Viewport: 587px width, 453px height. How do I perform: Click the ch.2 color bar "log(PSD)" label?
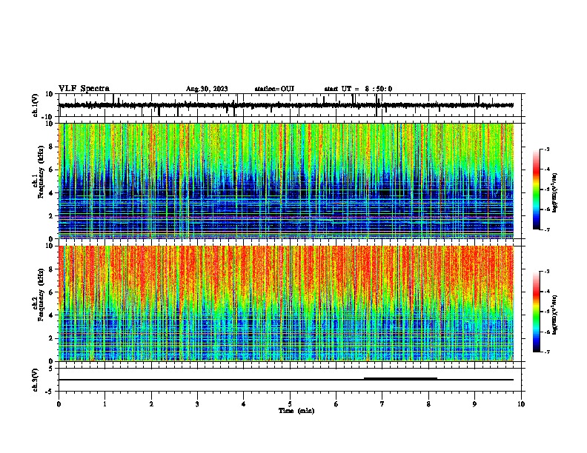click(555, 315)
